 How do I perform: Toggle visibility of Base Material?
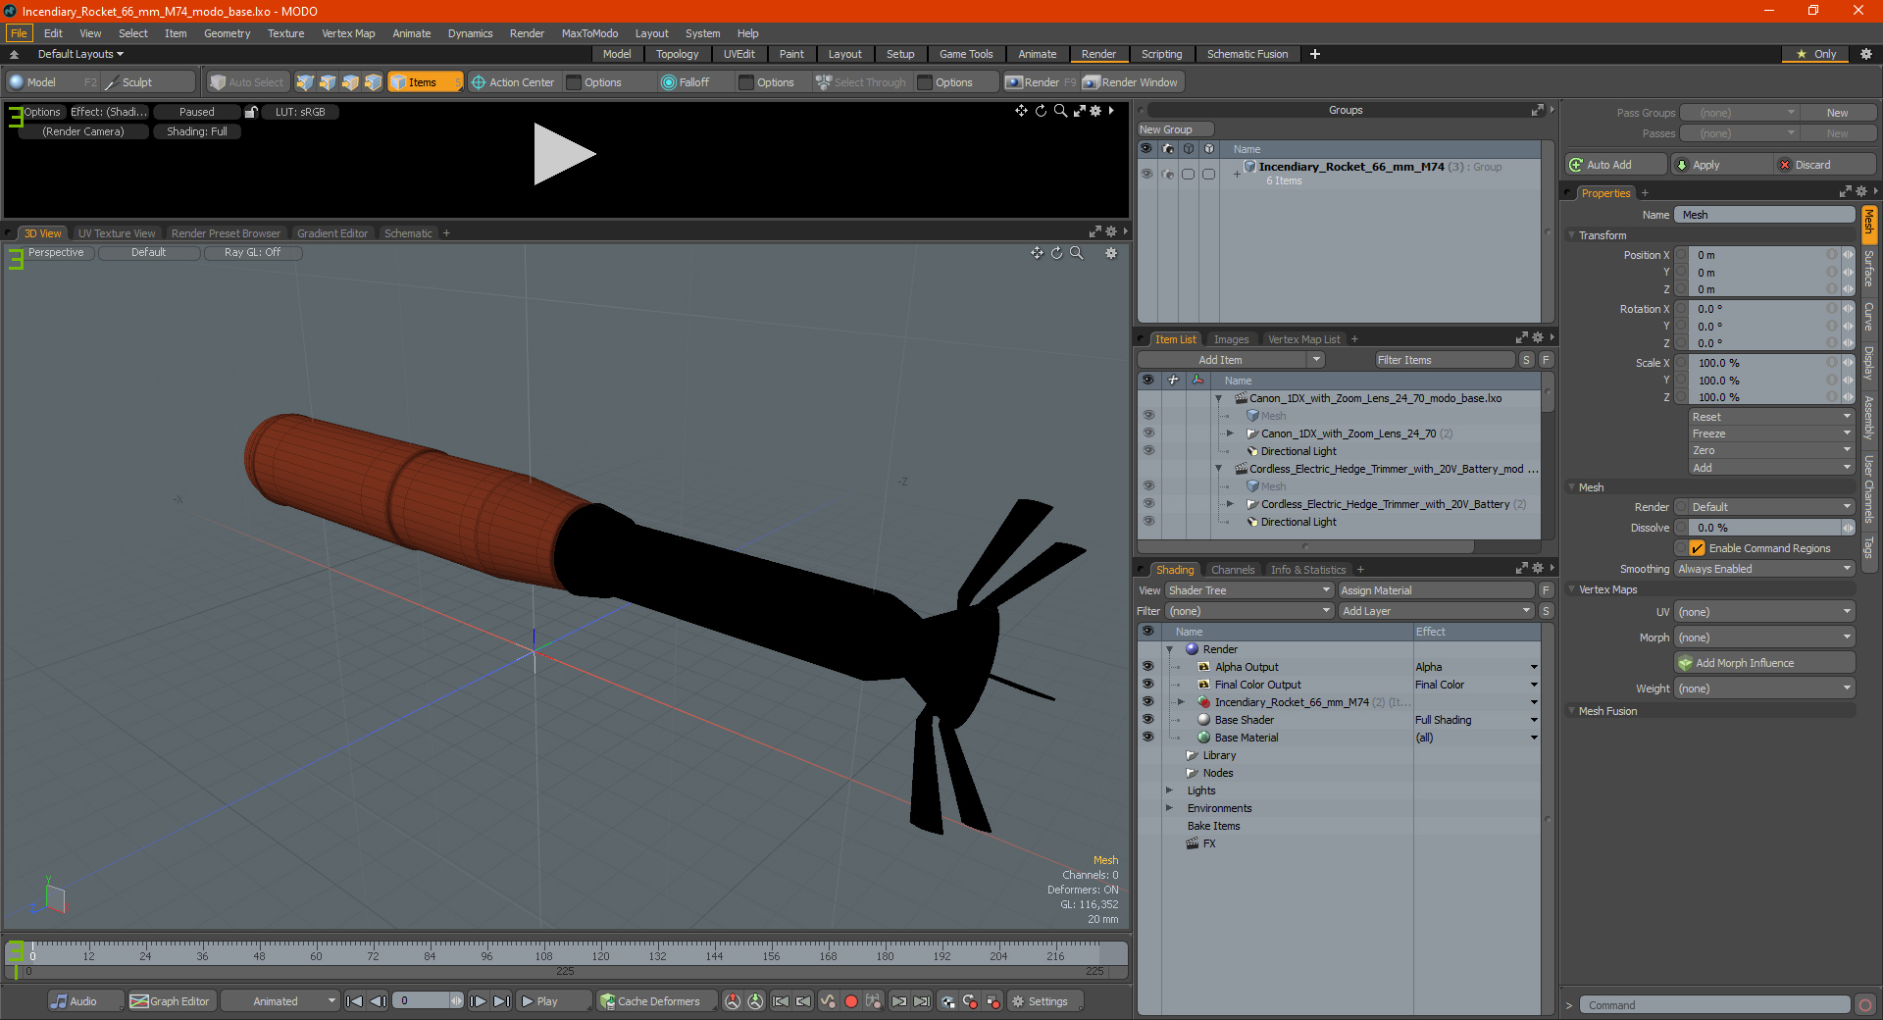point(1147,738)
